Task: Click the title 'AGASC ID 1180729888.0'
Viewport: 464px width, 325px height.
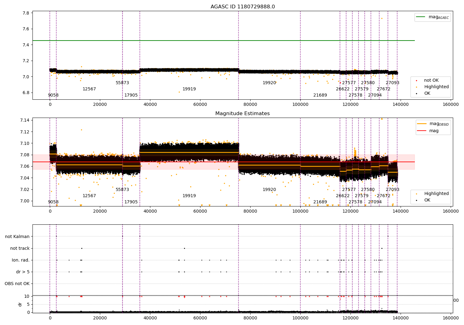Action: click(x=243, y=7)
